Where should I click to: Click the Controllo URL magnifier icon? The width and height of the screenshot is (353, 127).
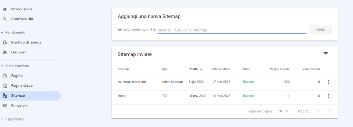point(5,19)
